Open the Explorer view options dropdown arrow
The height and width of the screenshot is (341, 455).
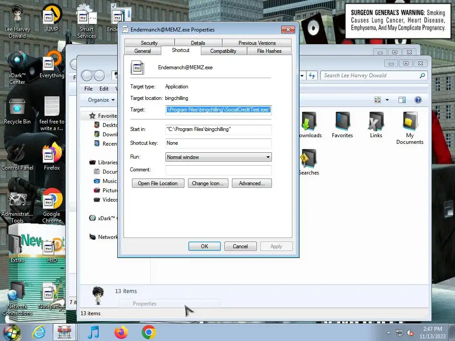pyautogui.click(x=387, y=100)
